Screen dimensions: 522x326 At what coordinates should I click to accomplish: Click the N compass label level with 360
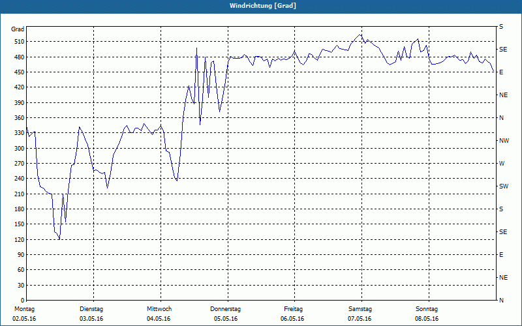click(x=501, y=118)
